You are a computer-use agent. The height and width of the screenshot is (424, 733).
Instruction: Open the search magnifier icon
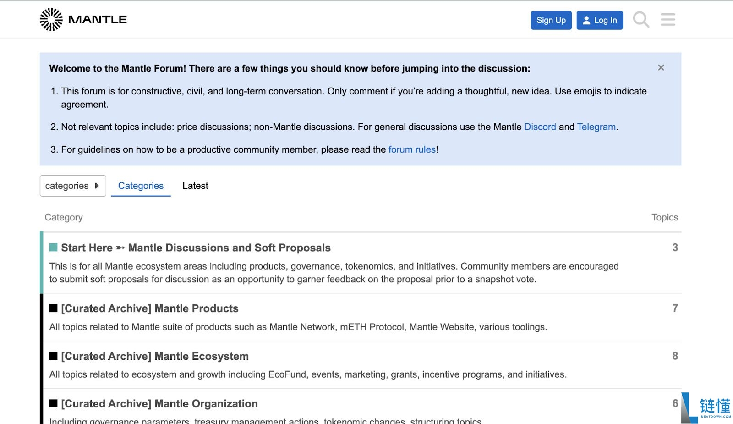pyautogui.click(x=641, y=20)
